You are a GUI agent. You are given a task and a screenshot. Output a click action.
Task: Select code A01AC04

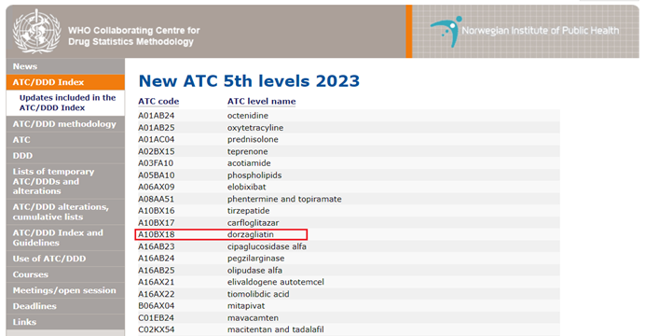point(156,139)
